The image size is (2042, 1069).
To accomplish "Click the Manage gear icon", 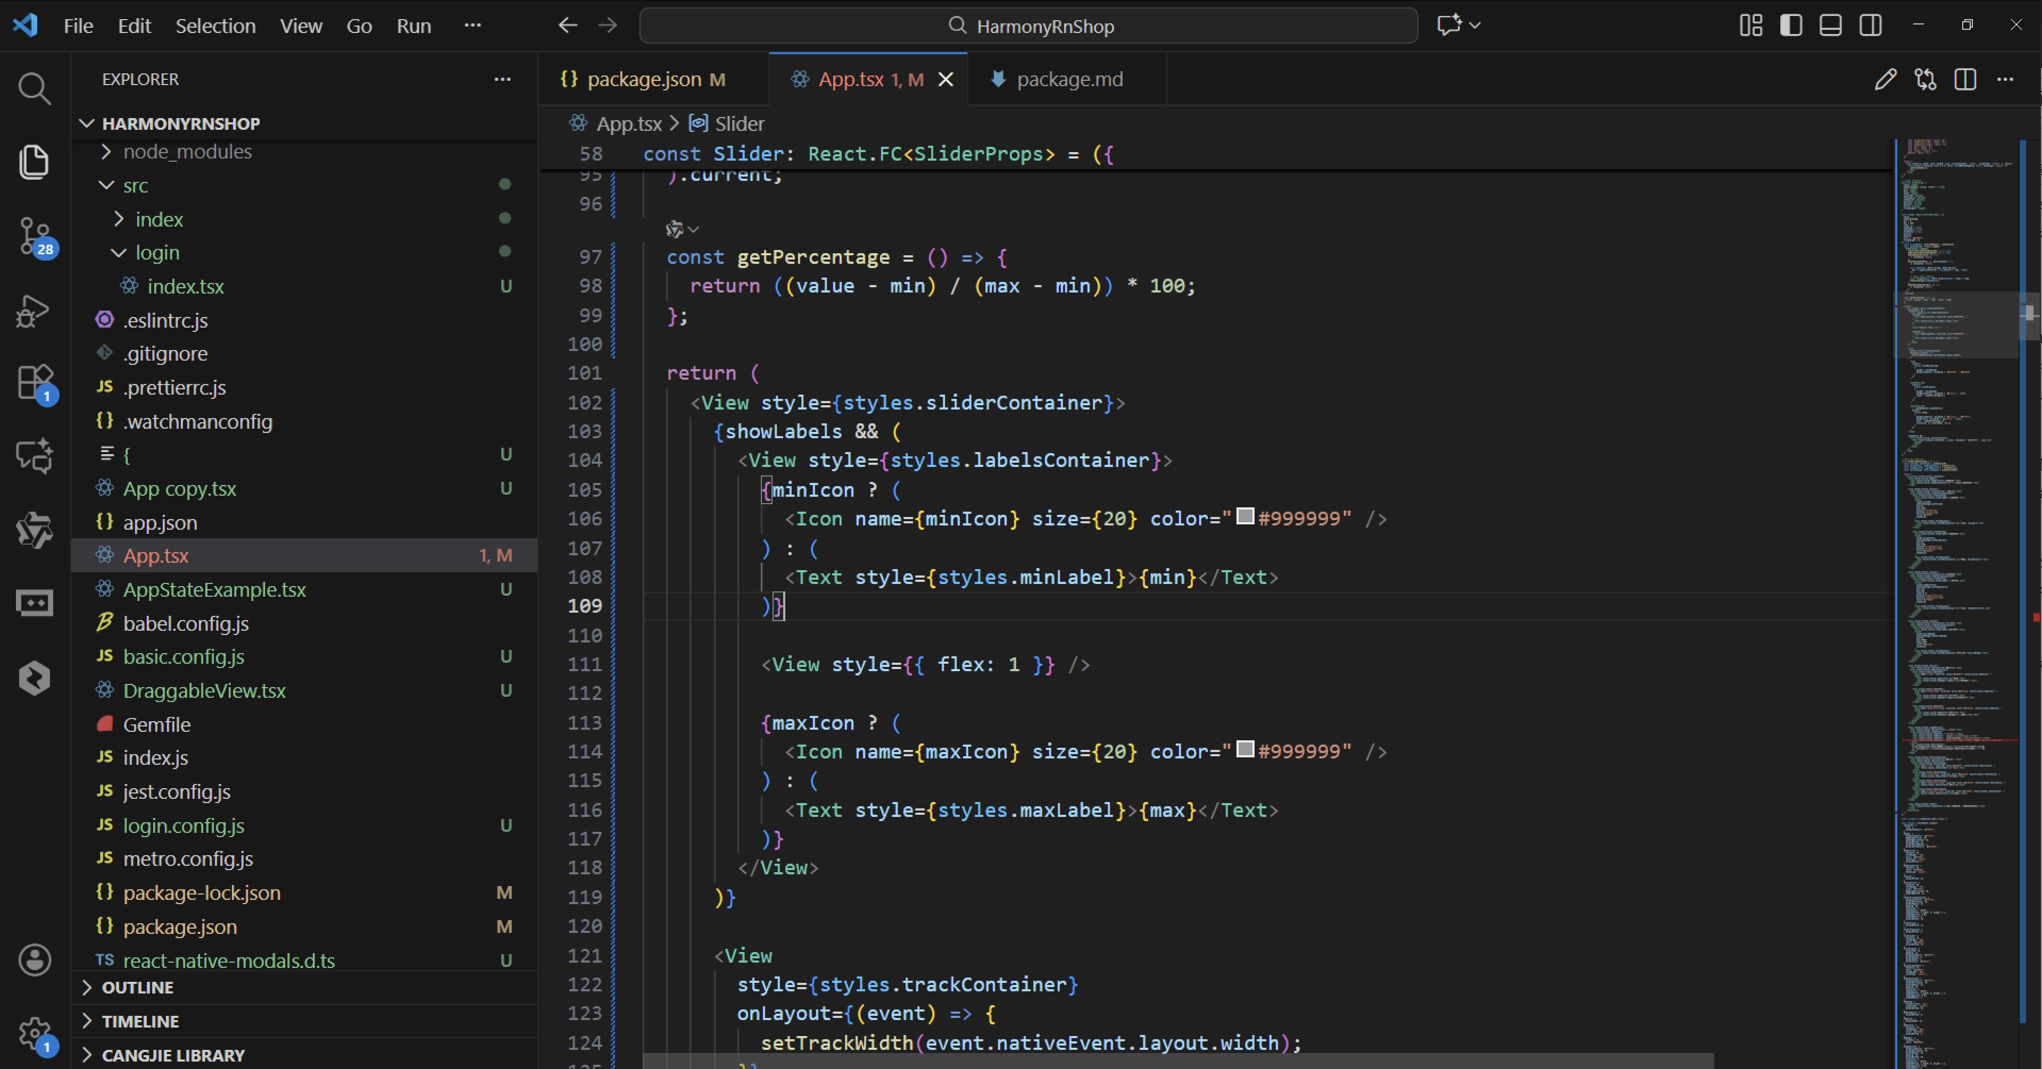I will coord(34,1032).
